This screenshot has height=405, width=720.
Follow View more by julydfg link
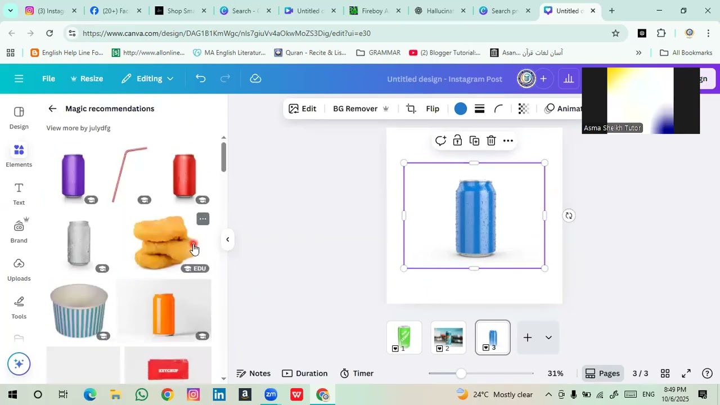click(78, 128)
